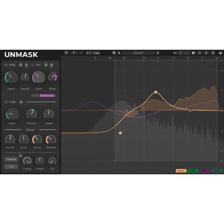The image size is (224, 224).
Task: Click the headphone icon next to TIME
Action: (x=21, y=102)
